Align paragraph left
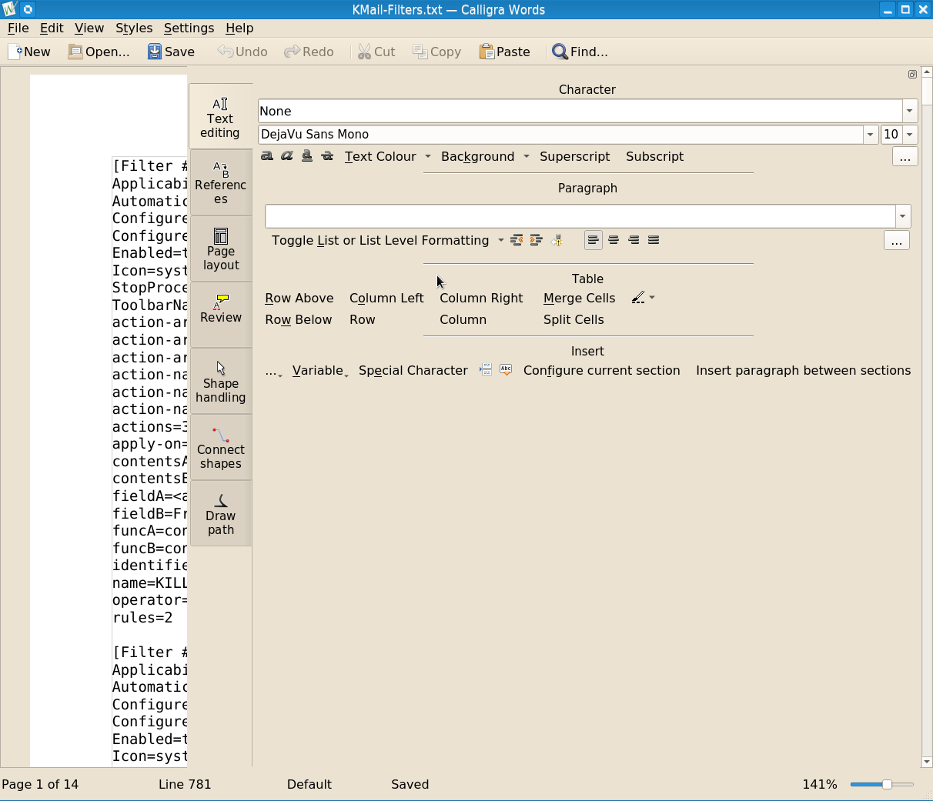The height and width of the screenshot is (801, 933). coord(594,240)
